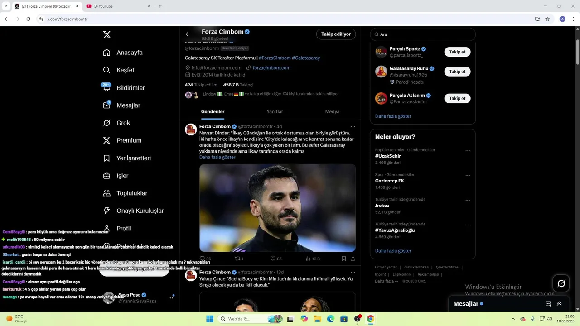Click the 'Takip ediliyor' button
The image size is (580, 326).
coord(336,34)
